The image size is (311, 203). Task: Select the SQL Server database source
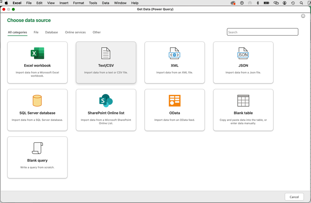(x=37, y=109)
